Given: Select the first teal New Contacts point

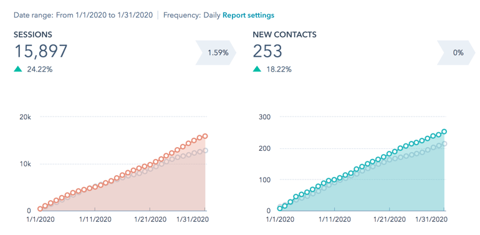Looking at the screenshot, I should coord(279,208).
